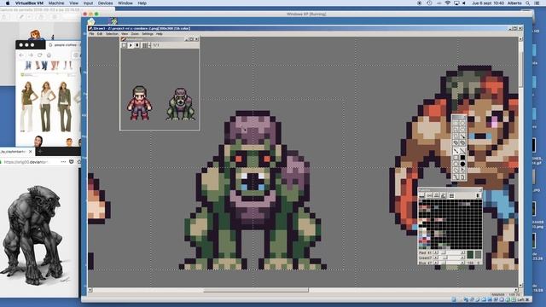Screen dimensions: 546x307
Task: Click the shield icon beside DeviantArt address
Action: [x=71, y=162]
